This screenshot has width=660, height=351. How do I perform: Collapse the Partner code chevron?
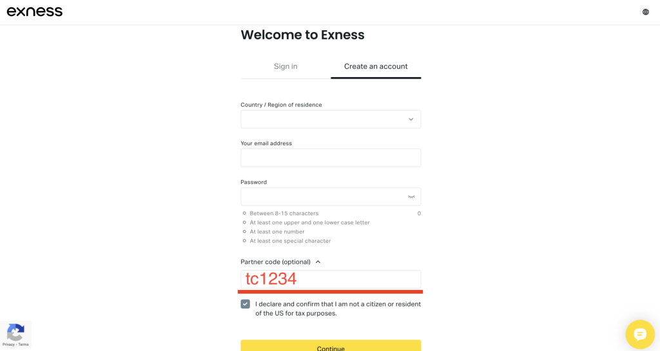click(318, 262)
